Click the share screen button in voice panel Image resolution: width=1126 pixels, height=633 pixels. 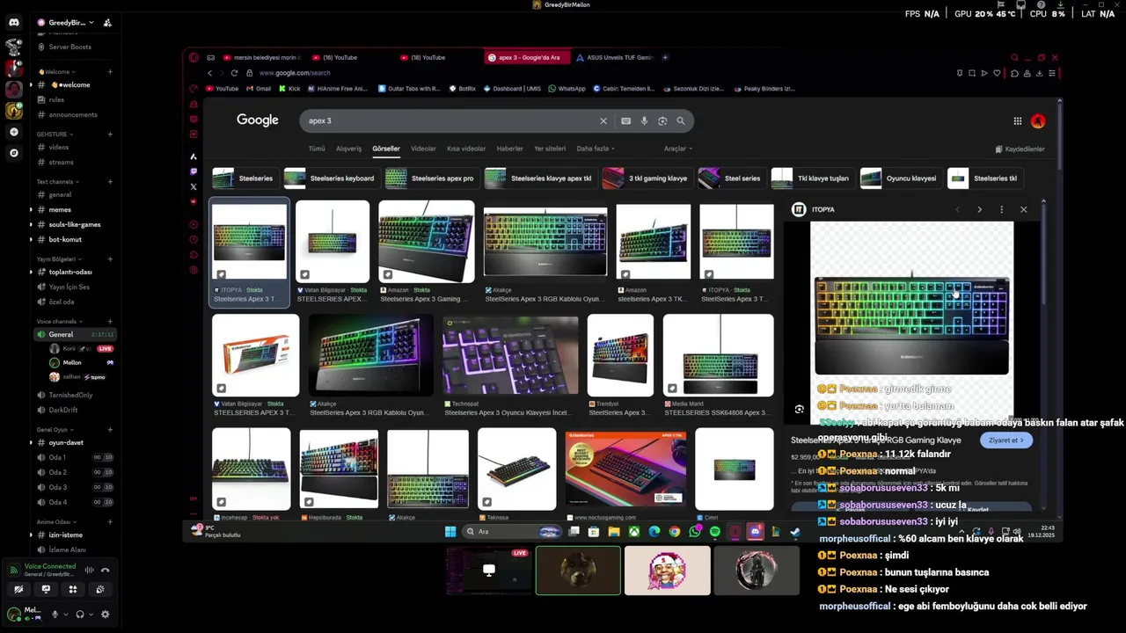pyautogui.click(x=46, y=590)
